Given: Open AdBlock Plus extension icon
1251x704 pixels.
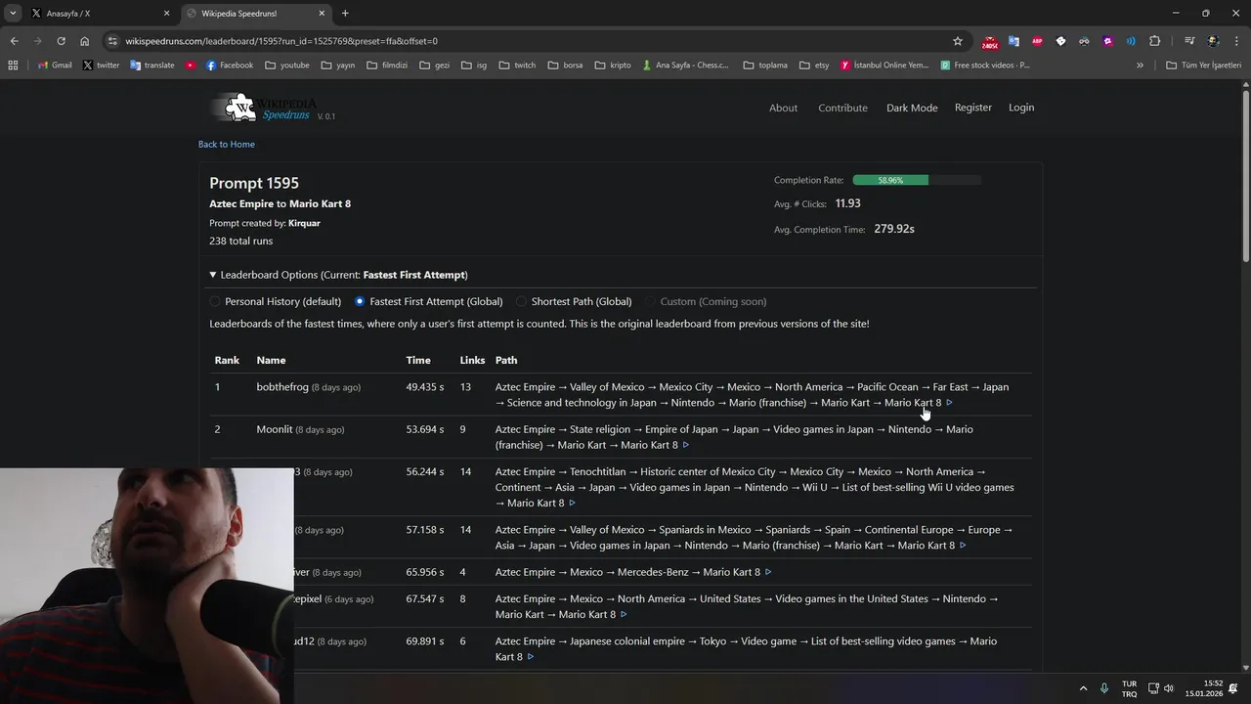Looking at the screenshot, I should pyautogui.click(x=1037, y=41).
